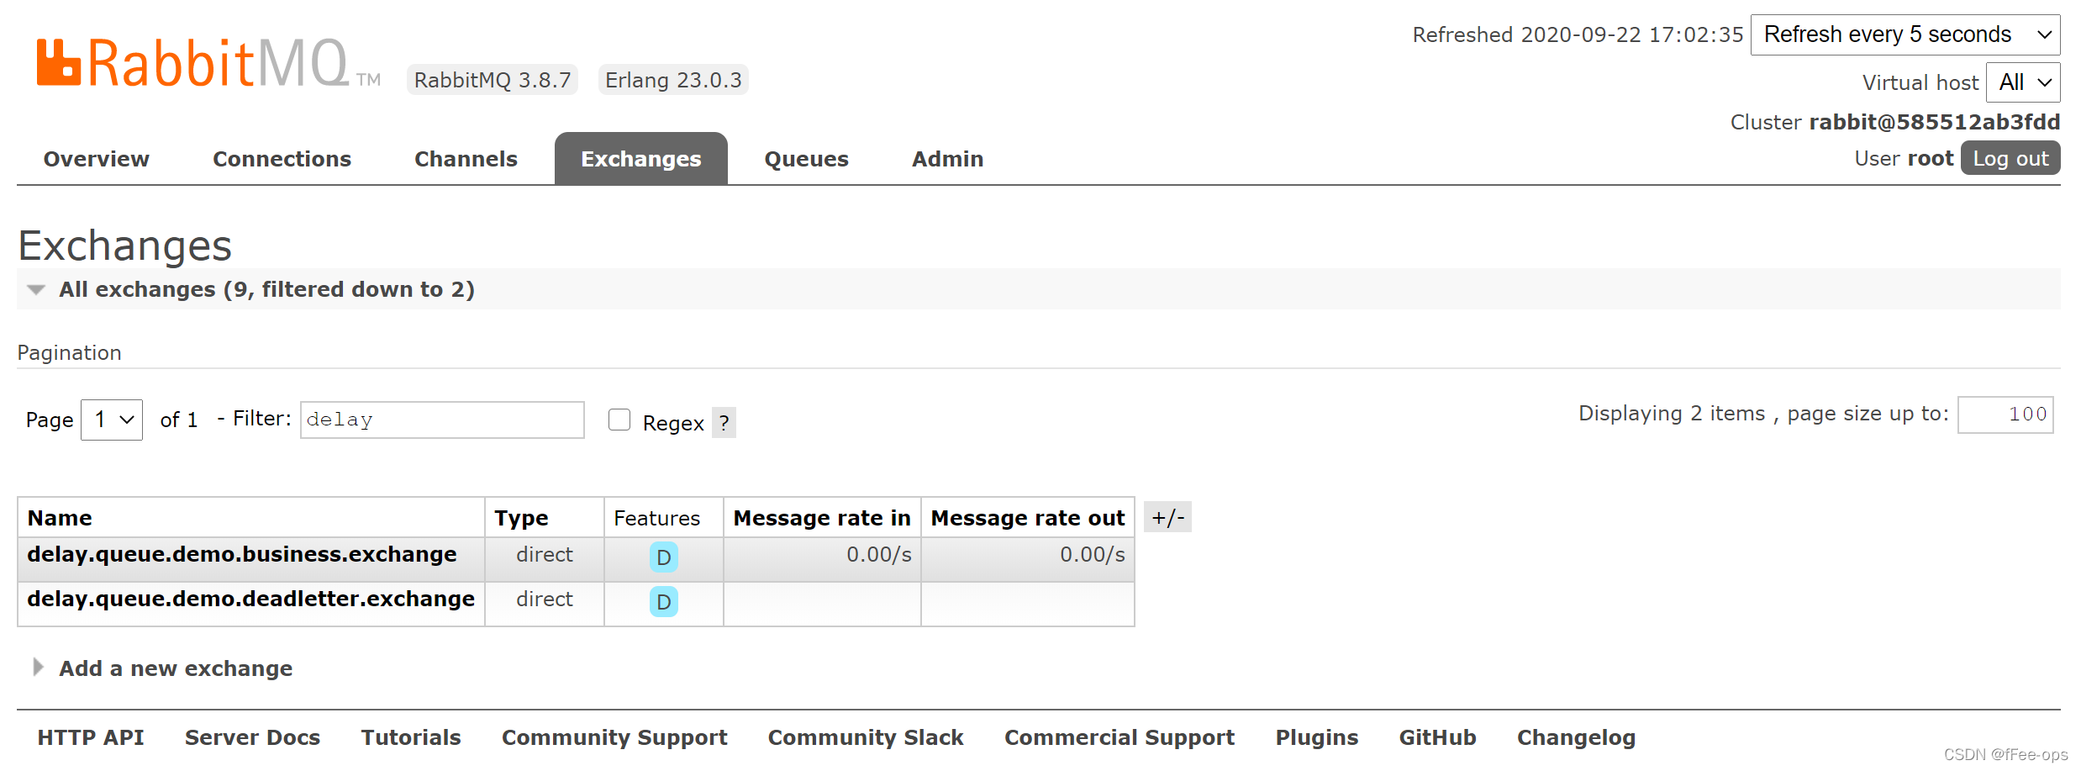Open the Commercial Support link
This screenshot has height=771, width=2081.
(1120, 737)
